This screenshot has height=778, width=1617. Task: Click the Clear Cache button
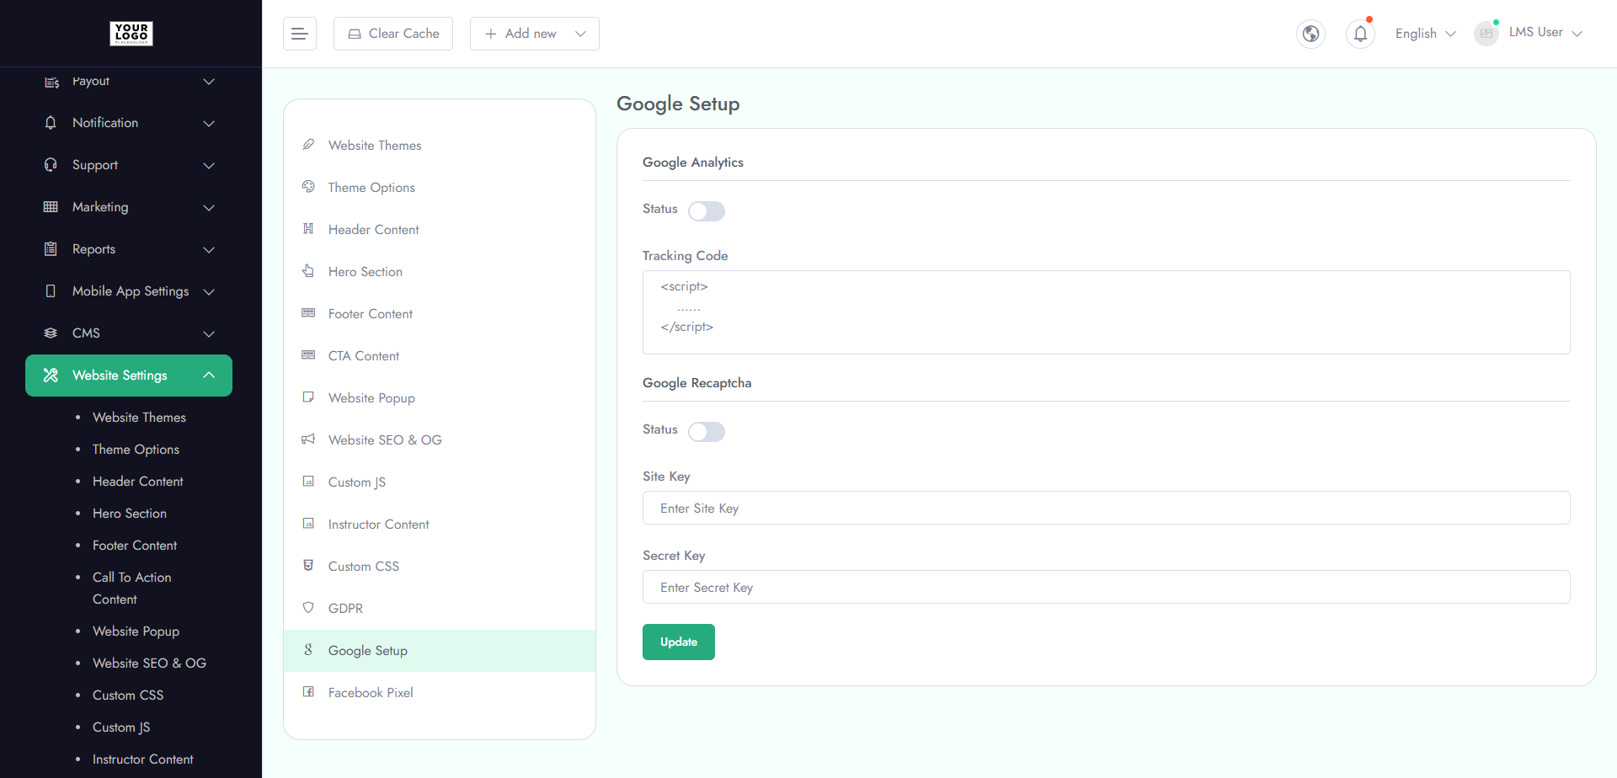pos(393,34)
